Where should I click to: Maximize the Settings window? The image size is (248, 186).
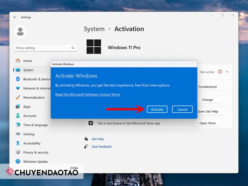[222, 15]
